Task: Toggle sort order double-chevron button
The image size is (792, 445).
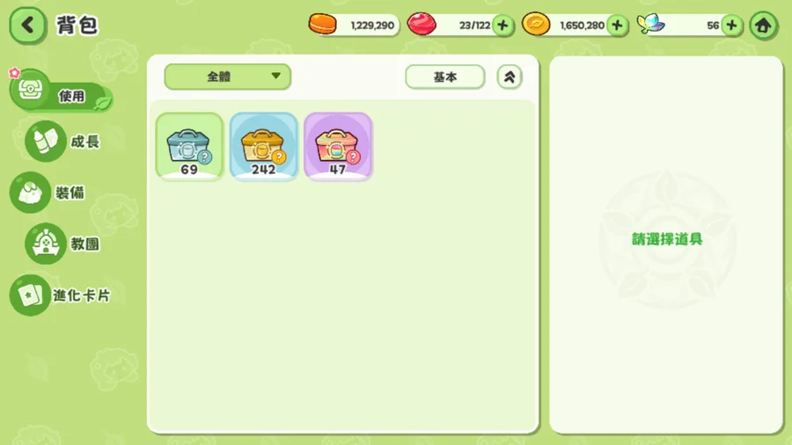Action: pos(510,77)
